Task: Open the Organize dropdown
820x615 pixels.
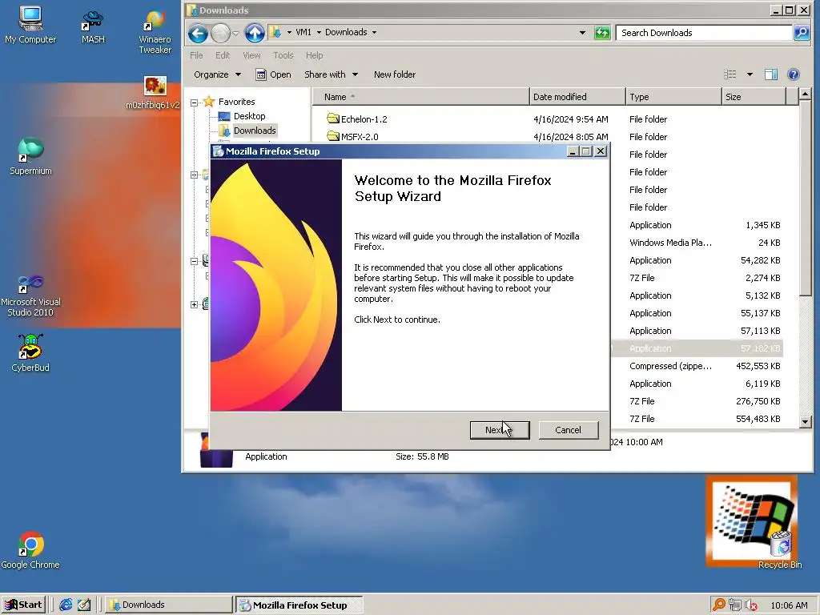Action: coord(218,74)
